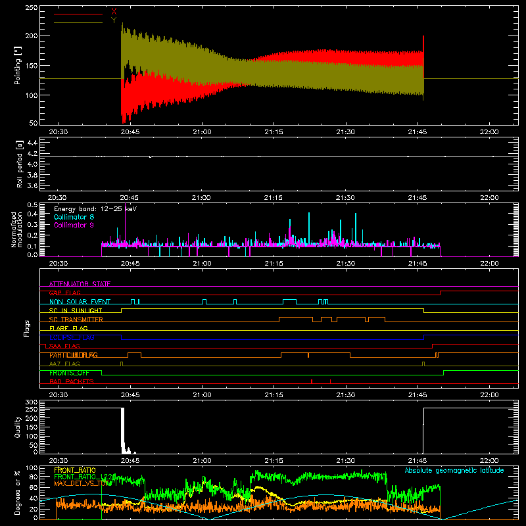Click the Degrees or % axis title
526x526 pixels.
18,492
